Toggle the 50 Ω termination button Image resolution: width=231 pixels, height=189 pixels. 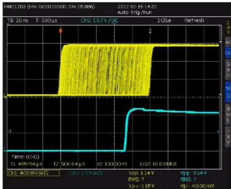pyautogui.click(x=228, y=92)
